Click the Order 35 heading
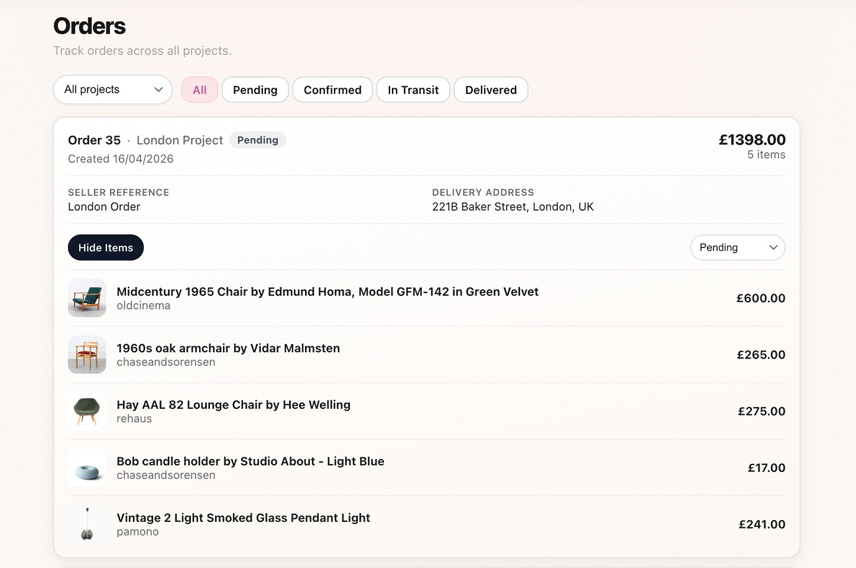Image resolution: width=856 pixels, height=568 pixels. click(x=94, y=140)
